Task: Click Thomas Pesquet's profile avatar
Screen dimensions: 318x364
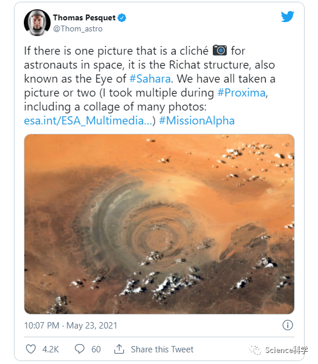Action: [37, 23]
